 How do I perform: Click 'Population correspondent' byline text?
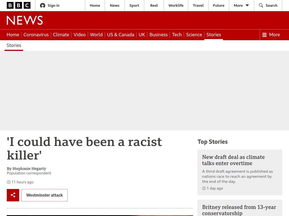(x=29, y=173)
